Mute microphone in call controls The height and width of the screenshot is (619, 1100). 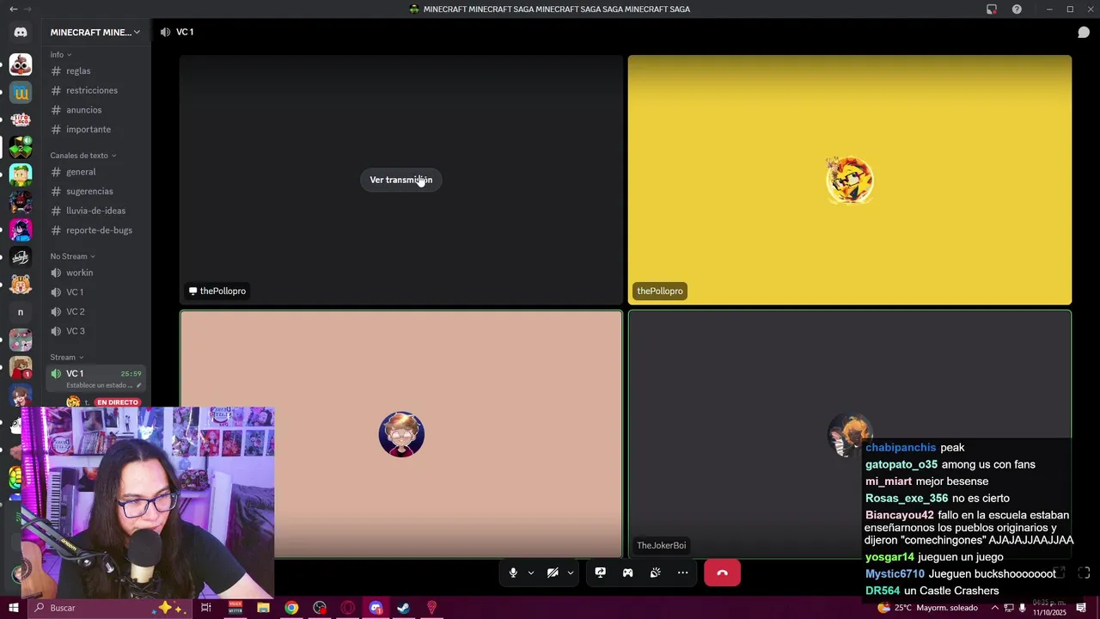[513, 573]
